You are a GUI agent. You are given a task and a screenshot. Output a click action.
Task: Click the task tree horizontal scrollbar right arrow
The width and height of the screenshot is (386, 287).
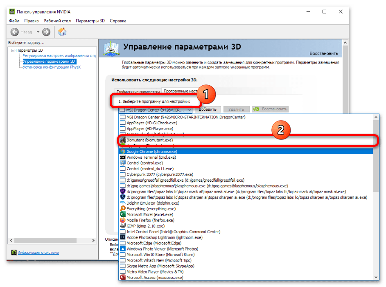(93, 240)
